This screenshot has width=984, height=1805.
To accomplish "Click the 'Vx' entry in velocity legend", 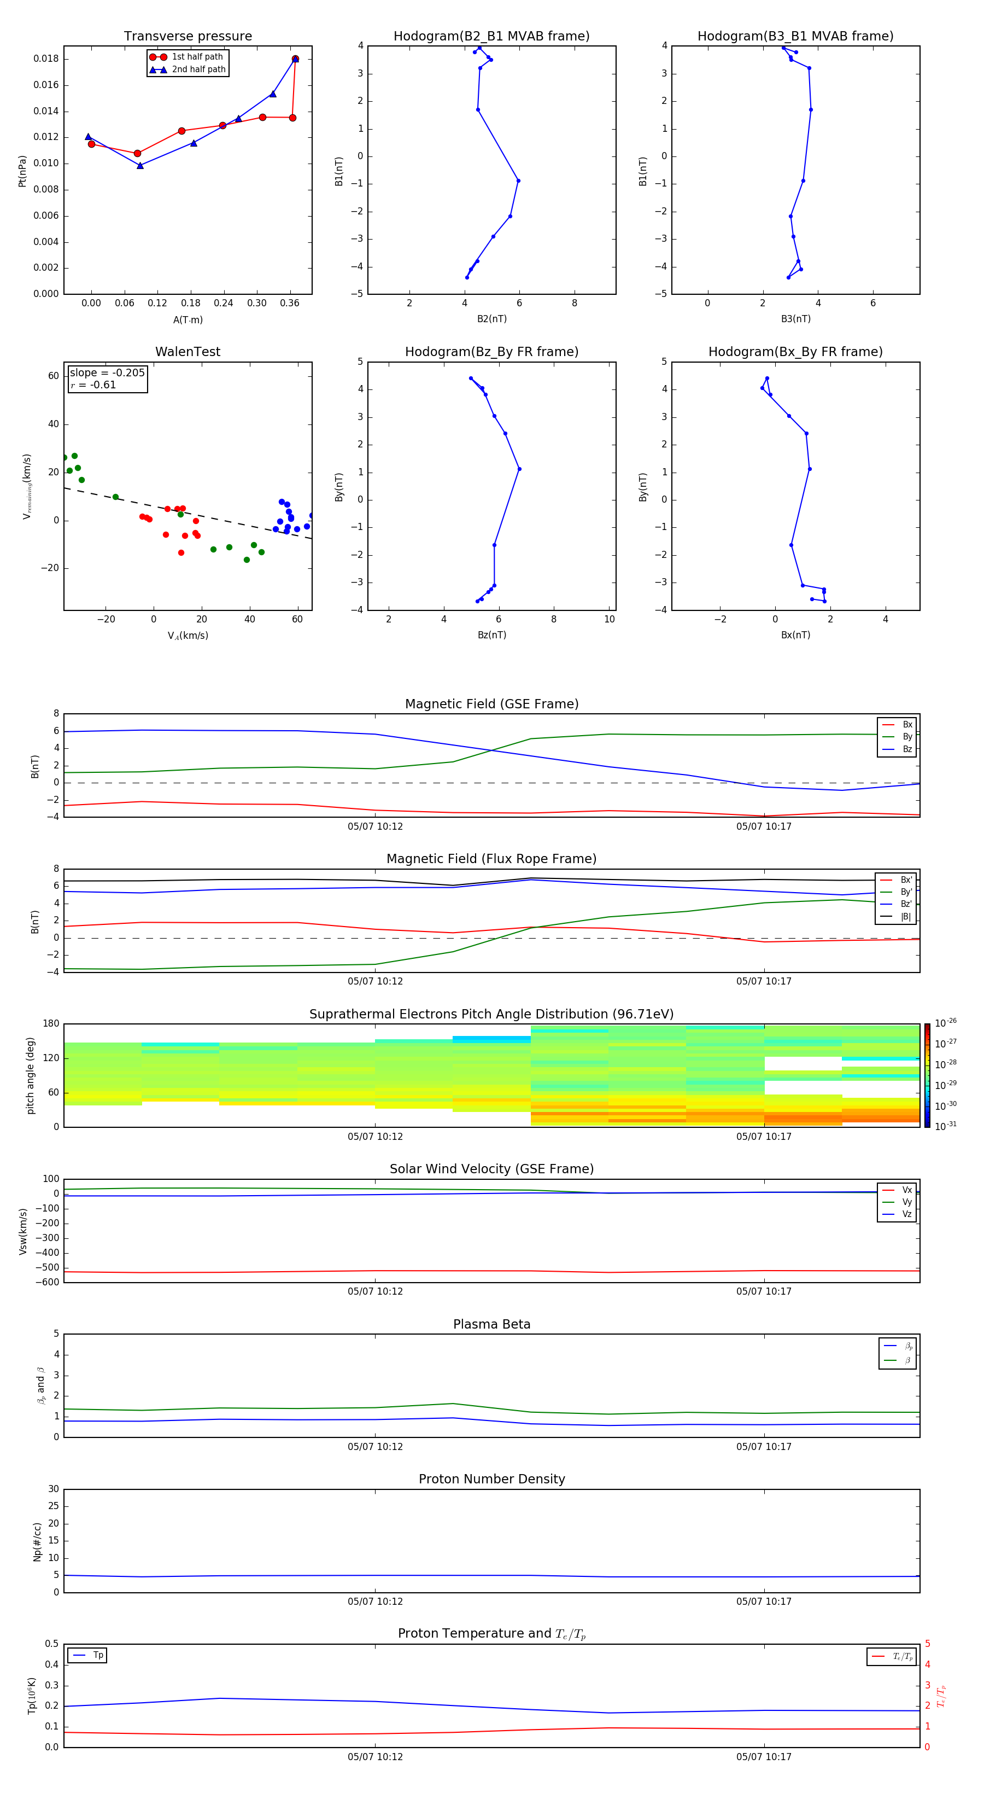I will pos(897,1190).
